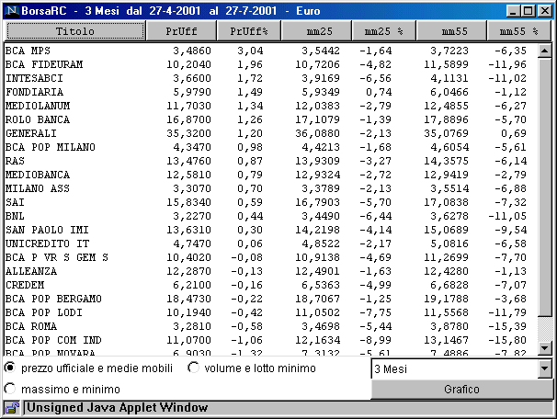The height and width of the screenshot is (419, 557).
Task: Click BCA MPS PrUff% value 3,04
Action: click(250, 51)
